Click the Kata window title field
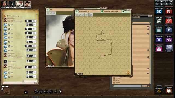Image resolution: width=175 pixels, height=98 pixels. (62, 10)
